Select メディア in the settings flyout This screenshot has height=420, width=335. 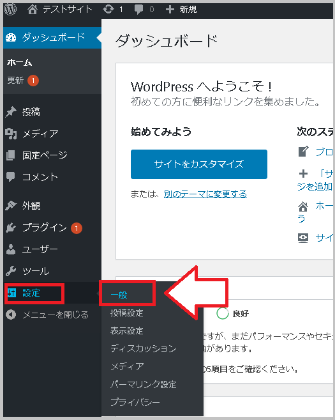(x=127, y=366)
